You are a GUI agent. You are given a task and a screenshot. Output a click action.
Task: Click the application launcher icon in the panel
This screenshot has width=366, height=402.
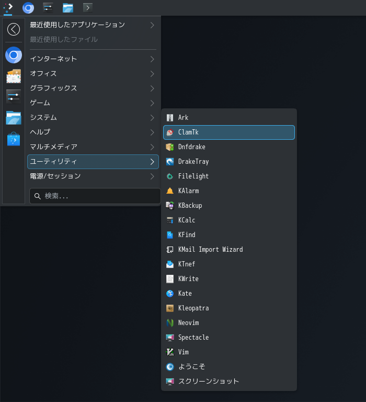(8, 7)
